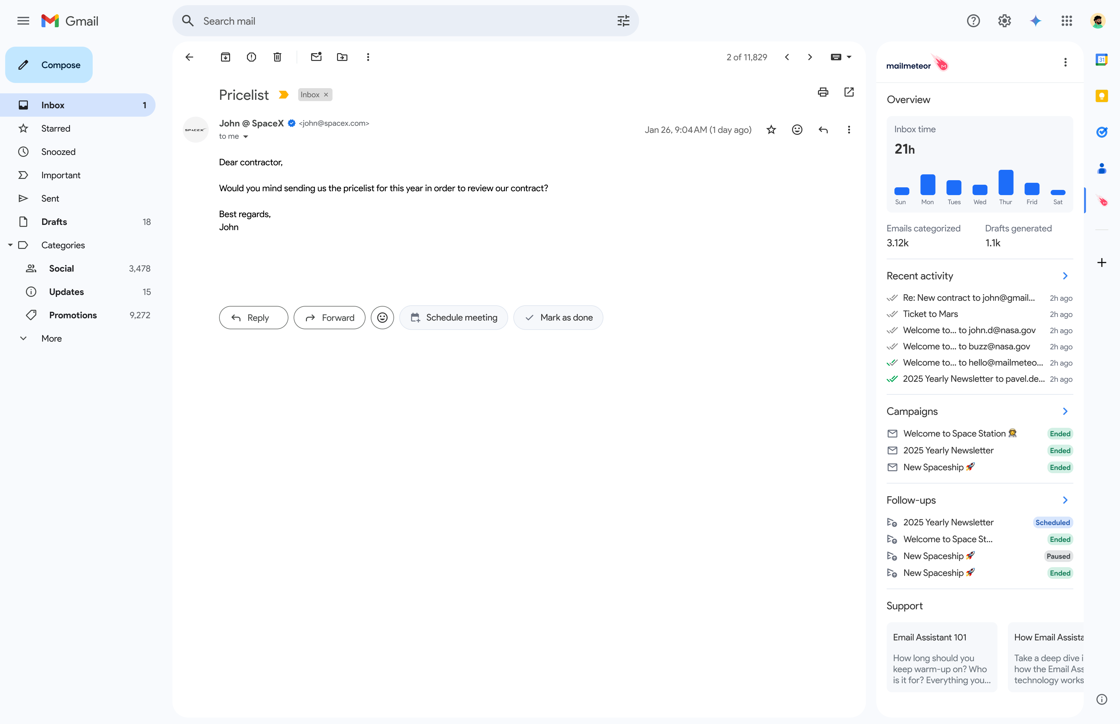The height and width of the screenshot is (724, 1120).
Task: Expand the 'to me' recipient details
Action: 246,136
